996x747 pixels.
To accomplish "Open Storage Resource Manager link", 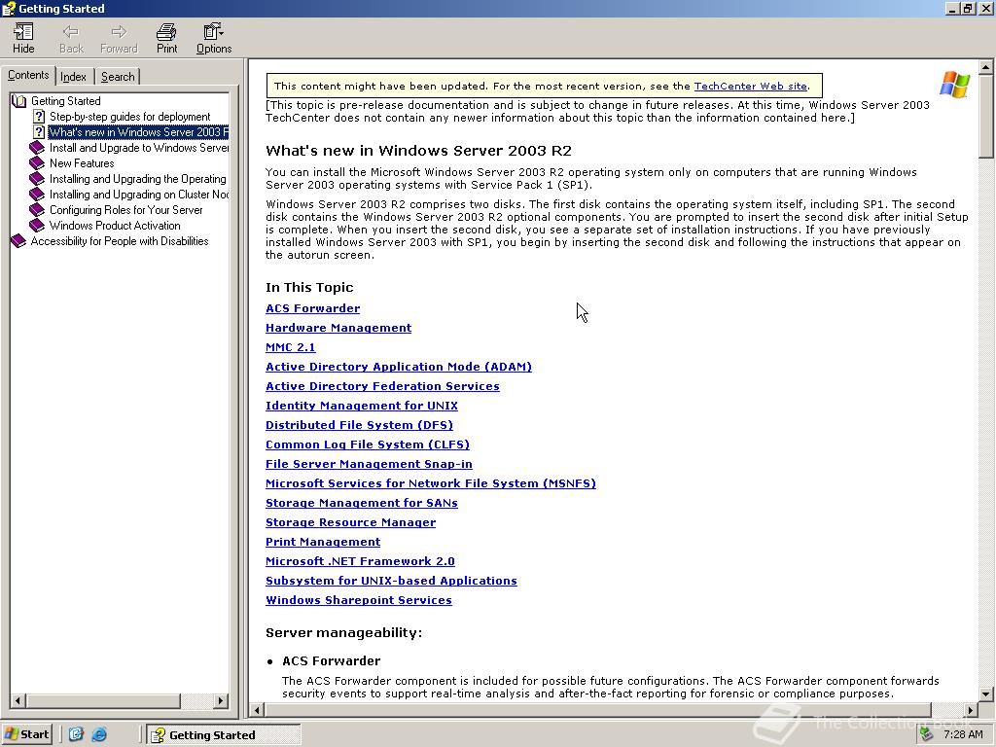I will pos(350,522).
